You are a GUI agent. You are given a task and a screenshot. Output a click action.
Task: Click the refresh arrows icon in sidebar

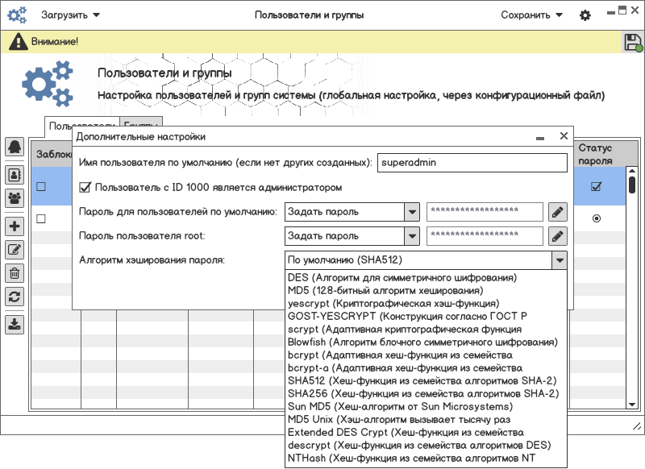[x=15, y=297]
